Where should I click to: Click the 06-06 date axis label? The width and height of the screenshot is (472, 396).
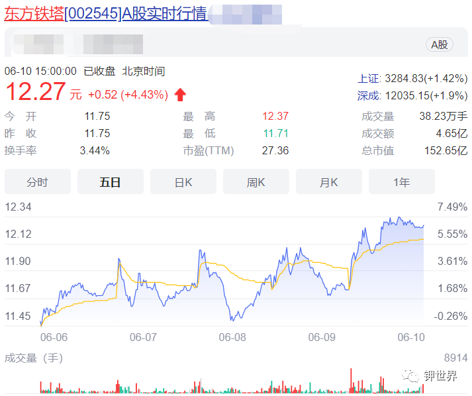(54, 337)
